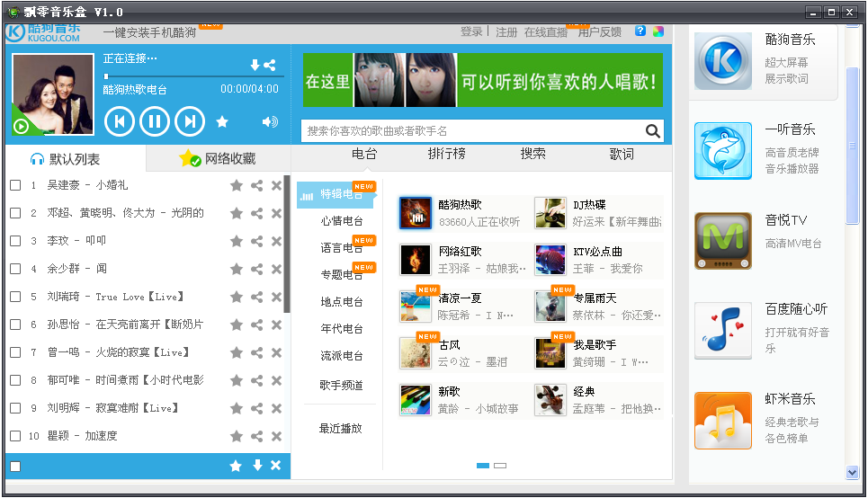Open the 搜索 tab
868x498 pixels.
pyautogui.click(x=533, y=154)
